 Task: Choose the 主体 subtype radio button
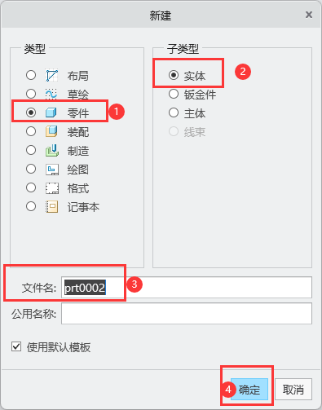point(174,112)
